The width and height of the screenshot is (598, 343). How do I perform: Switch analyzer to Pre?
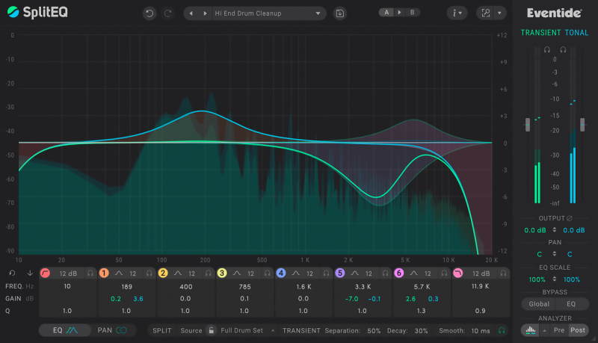click(559, 330)
